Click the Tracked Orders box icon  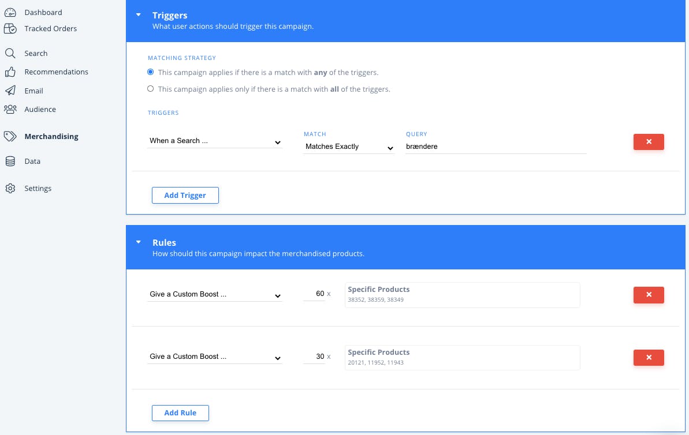coord(10,28)
